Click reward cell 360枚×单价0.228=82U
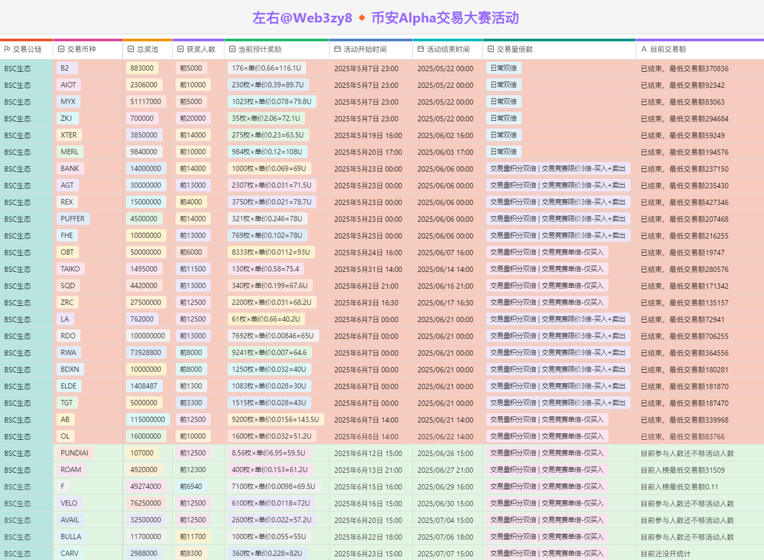This screenshot has width=764, height=560. [267, 554]
